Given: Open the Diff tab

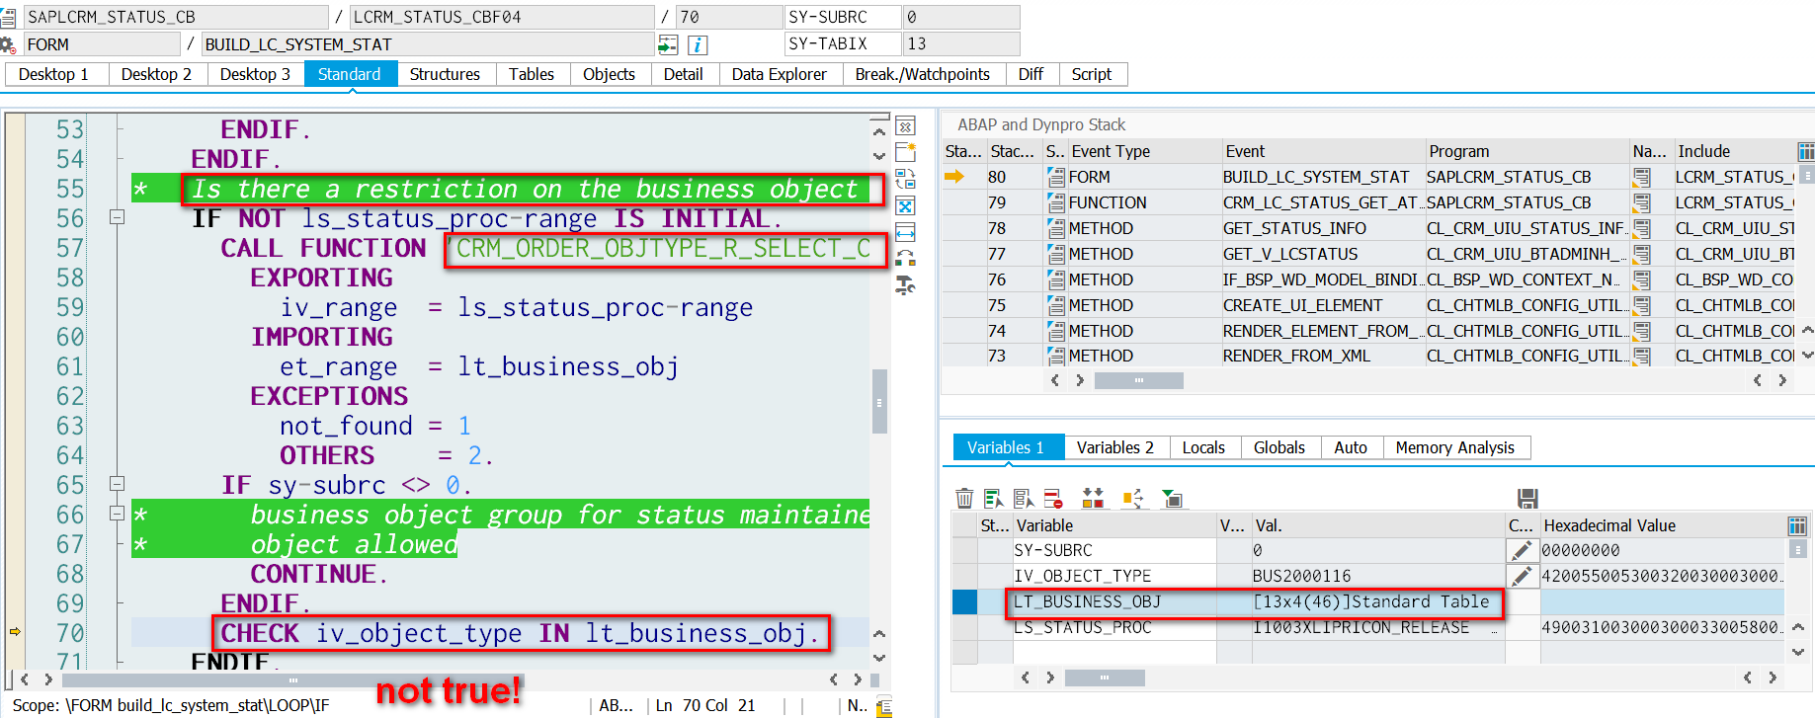Looking at the screenshot, I should 1031,74.
